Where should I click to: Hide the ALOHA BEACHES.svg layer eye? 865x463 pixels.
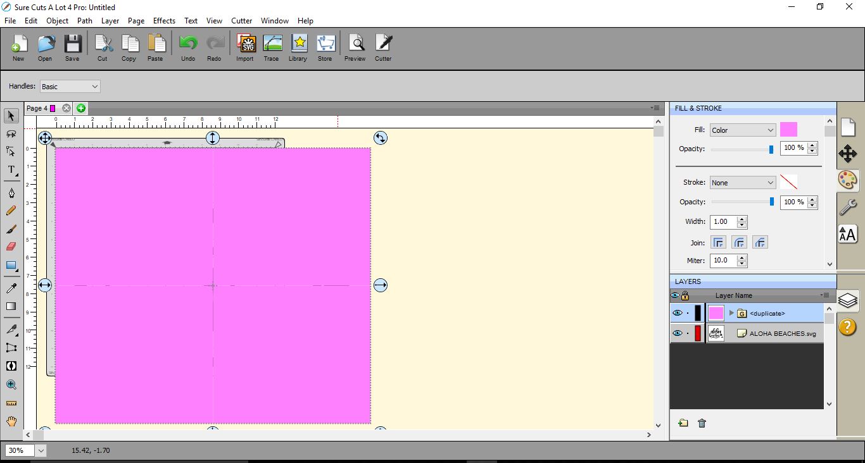coord(677,333)
